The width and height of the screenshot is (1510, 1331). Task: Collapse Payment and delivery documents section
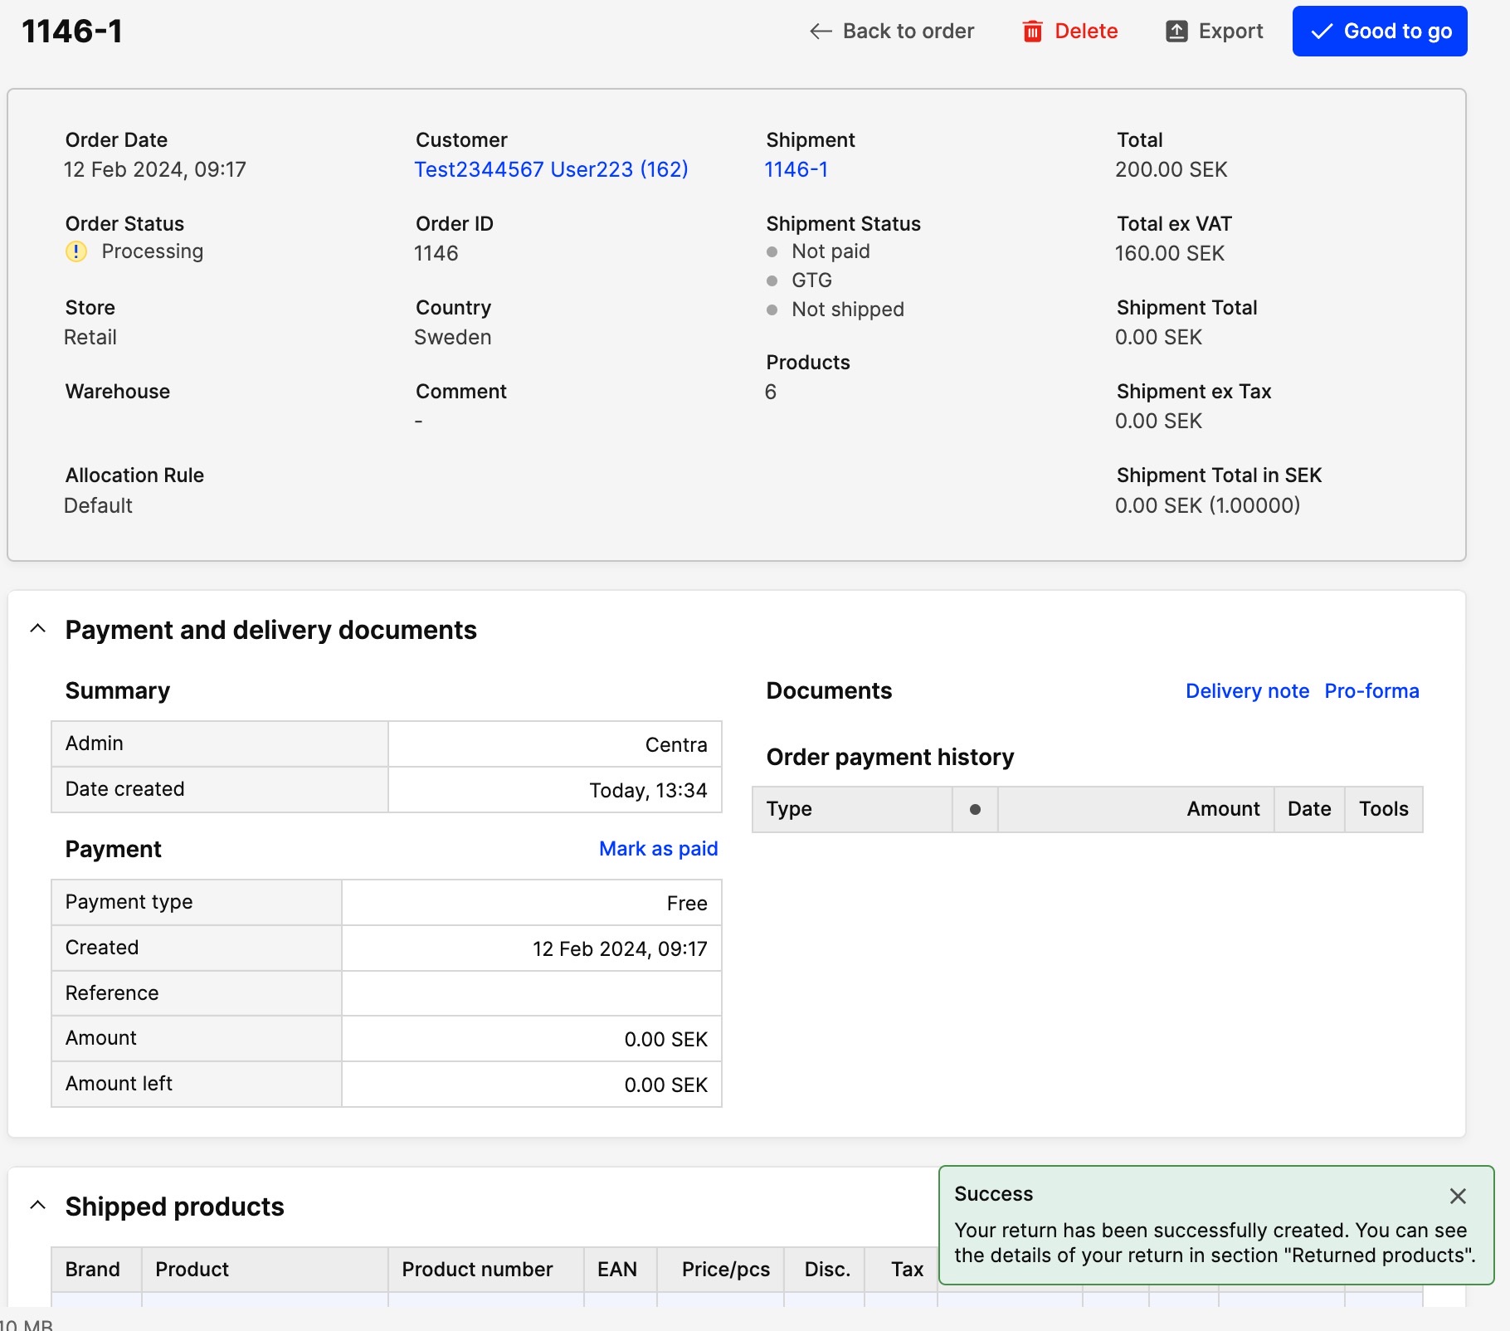37,629
